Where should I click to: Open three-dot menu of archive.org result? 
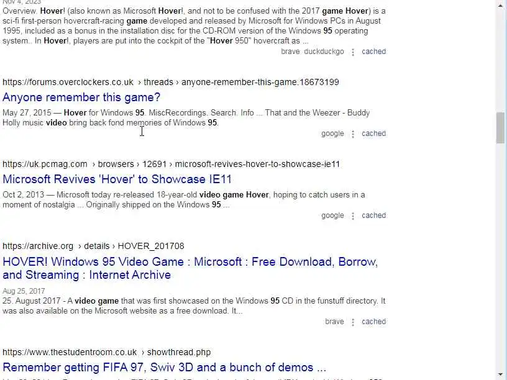pyautogui.click(x=353, y=322)
